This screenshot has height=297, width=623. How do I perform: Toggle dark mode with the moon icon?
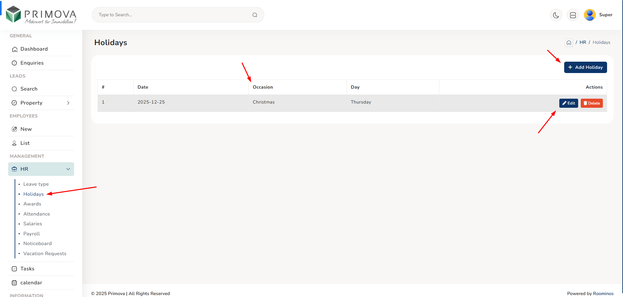[556, 15]
